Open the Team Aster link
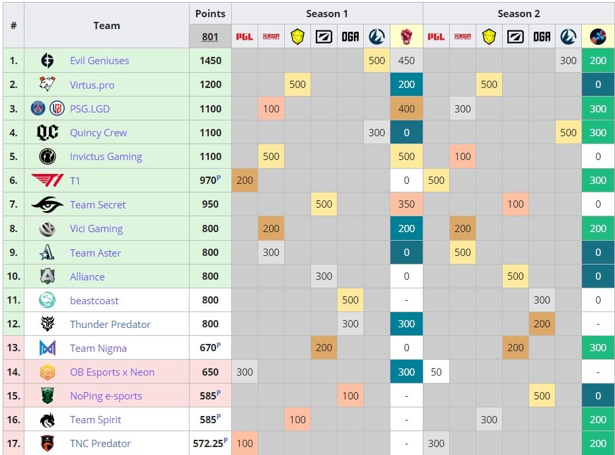The height and width of the screenshot is (455, 615). click(x=95, y=253)
